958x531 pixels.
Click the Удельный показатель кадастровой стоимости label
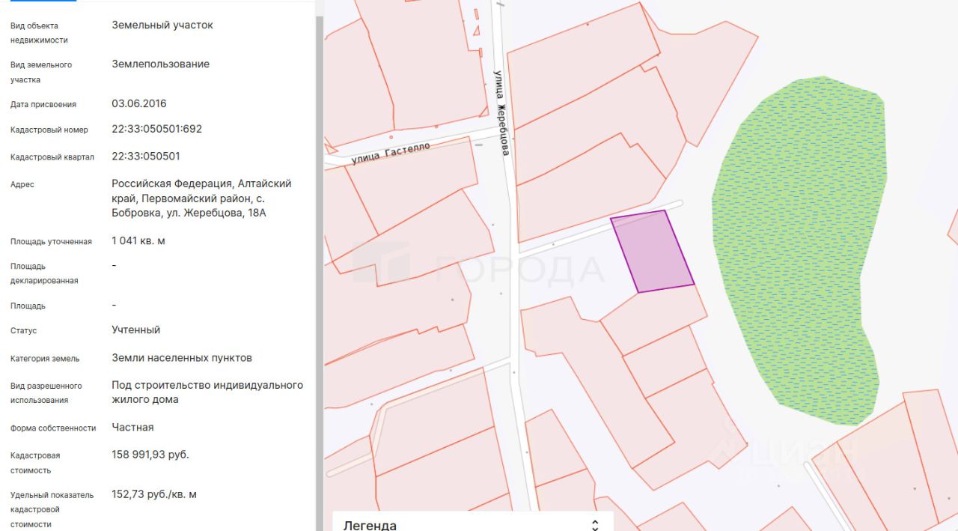pos(52,509)
